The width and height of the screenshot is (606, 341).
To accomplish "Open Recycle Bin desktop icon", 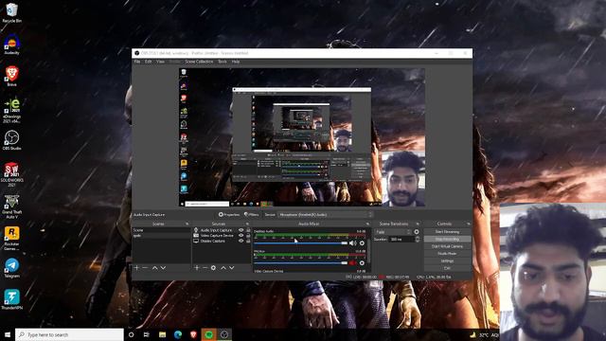I will [12, 12].
